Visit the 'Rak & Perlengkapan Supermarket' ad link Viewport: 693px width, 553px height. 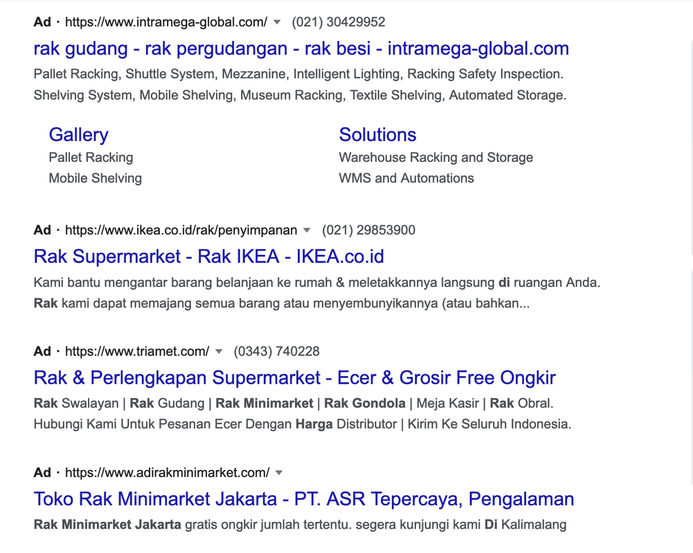click(x=294, y=378)
